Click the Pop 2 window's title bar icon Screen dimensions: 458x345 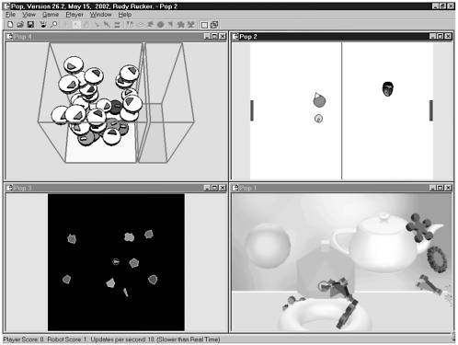click(x=235, y=37)
